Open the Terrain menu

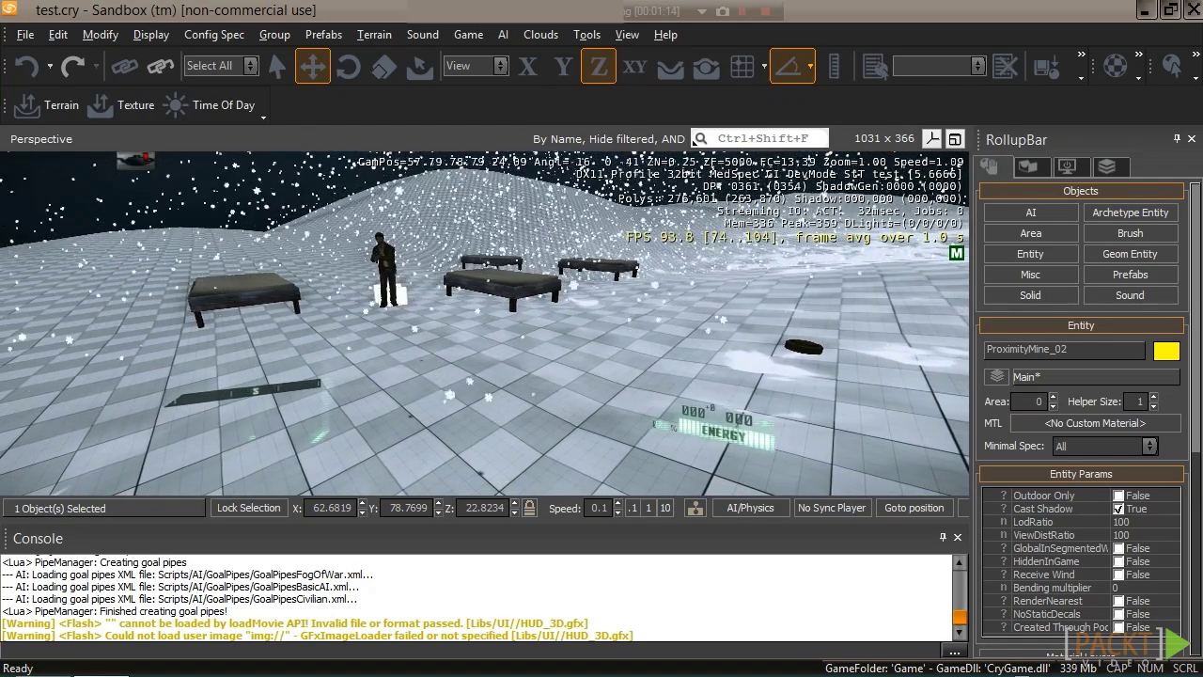coord(374,35)
